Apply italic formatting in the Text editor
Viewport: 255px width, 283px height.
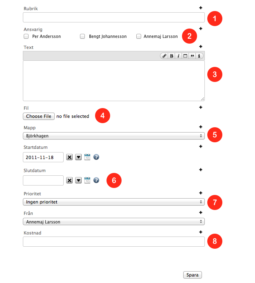(178, 56)
